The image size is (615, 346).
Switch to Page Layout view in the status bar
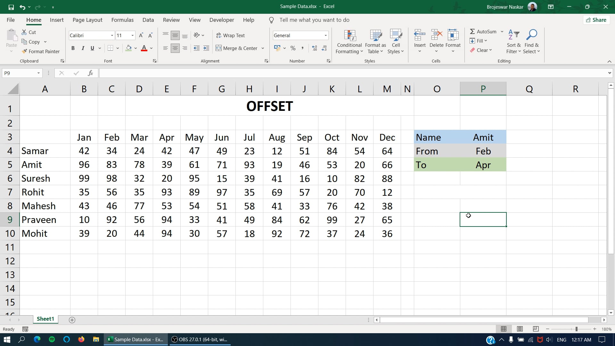(x=520, y=329)
